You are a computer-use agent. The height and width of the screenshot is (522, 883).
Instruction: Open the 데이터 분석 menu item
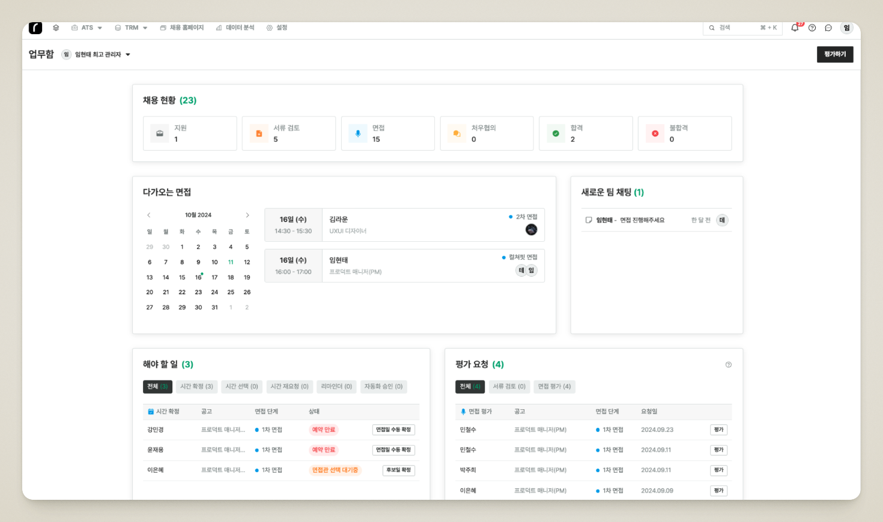[x=235, y=28]
